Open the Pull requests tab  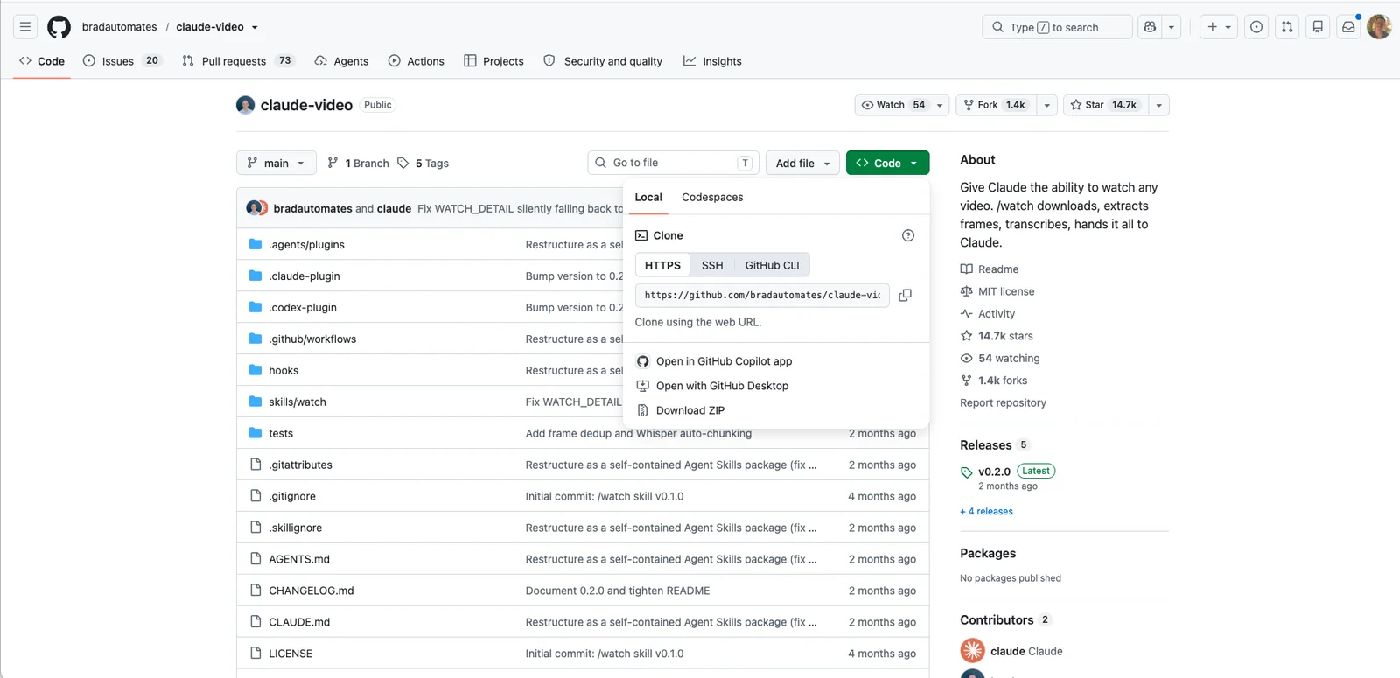tap(238, 61)
